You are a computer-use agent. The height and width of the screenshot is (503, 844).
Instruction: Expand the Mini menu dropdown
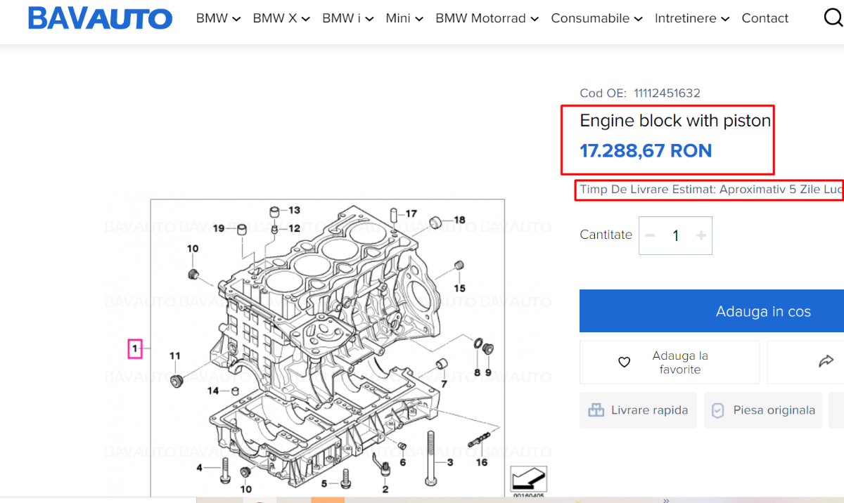pos(404,18)
